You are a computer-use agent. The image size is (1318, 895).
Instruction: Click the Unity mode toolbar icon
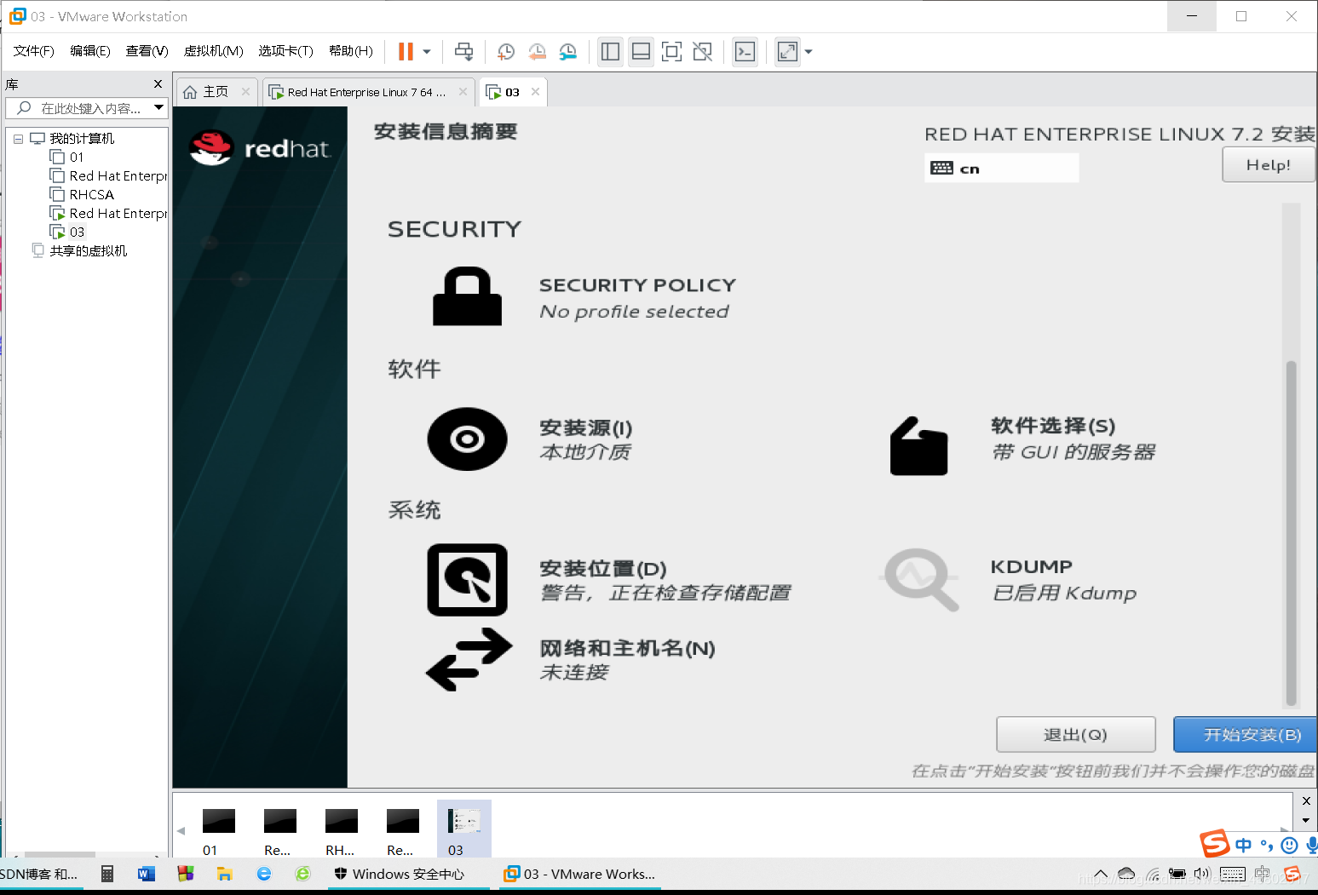pyautogui.click(x=702, y=52)
